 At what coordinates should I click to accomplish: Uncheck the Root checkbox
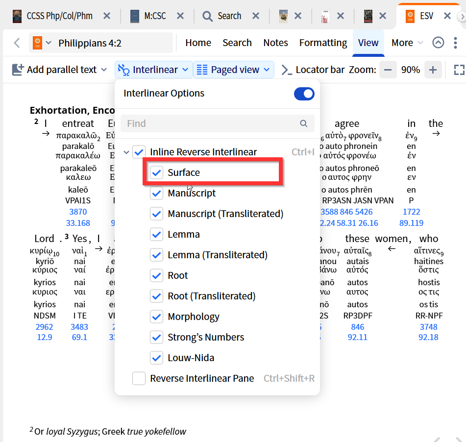(156, 275)
